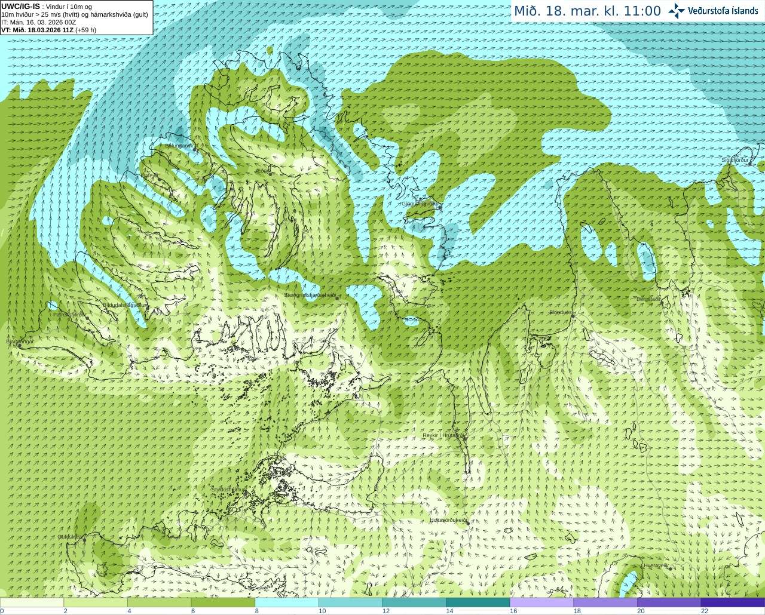The image size is (765, 615).
Task: Click the Patreksfjörður station label
Action: (69, 314)
